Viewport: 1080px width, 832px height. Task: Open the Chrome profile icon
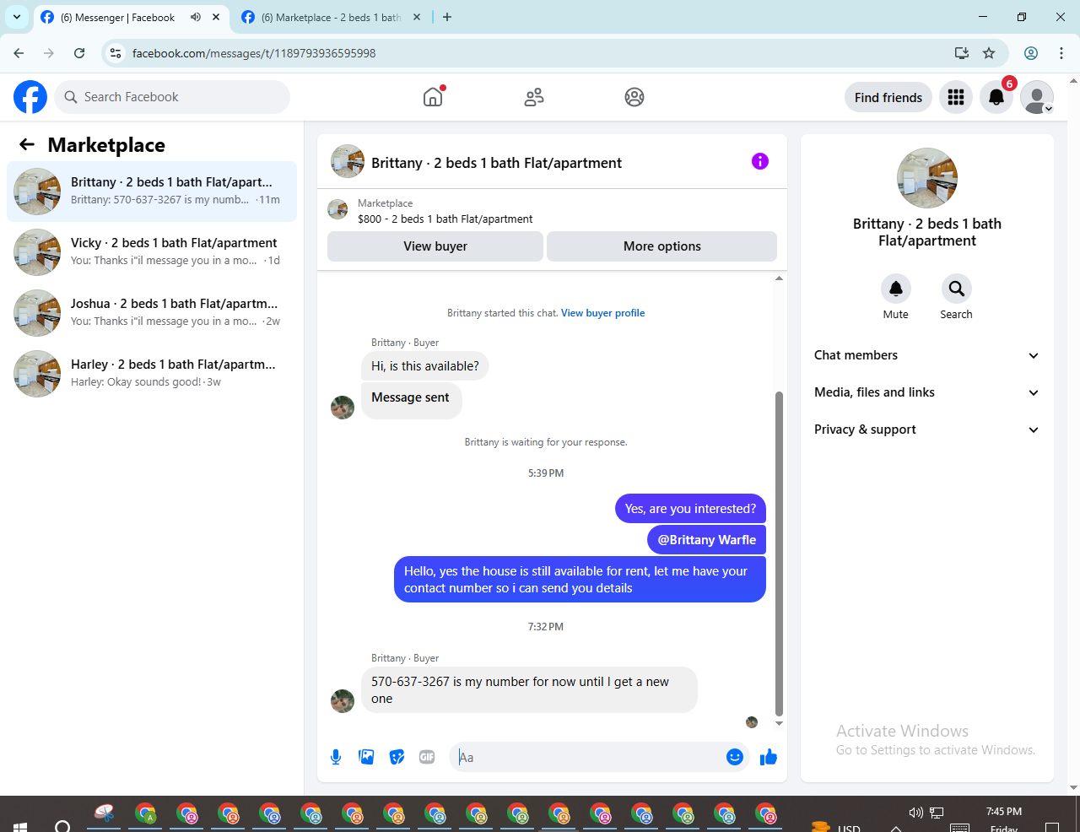tap(1031, 53)
